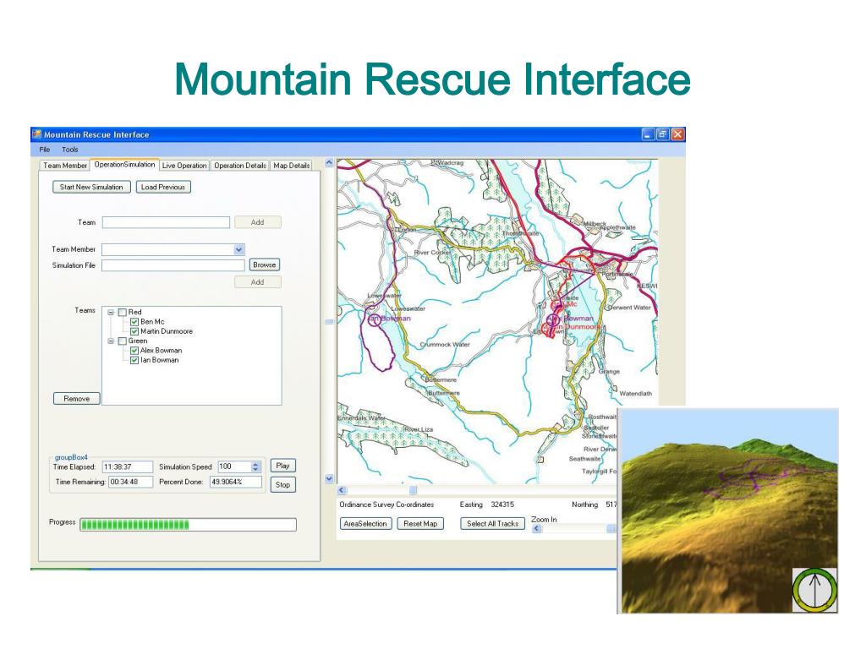This screenshot has height=649, width=866.
Task: Click Ian Bowman's circle marker on the map
Action: [375, 319]
